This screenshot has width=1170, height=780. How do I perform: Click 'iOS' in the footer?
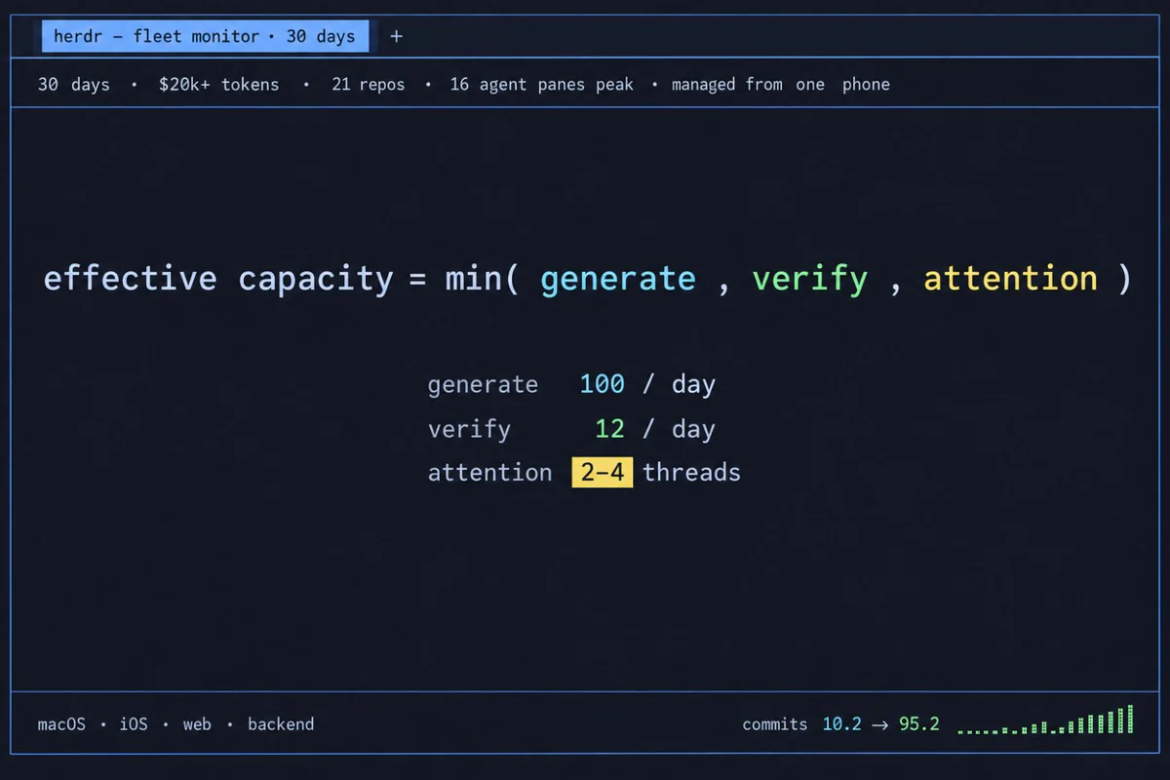click(x=134, y=724)
